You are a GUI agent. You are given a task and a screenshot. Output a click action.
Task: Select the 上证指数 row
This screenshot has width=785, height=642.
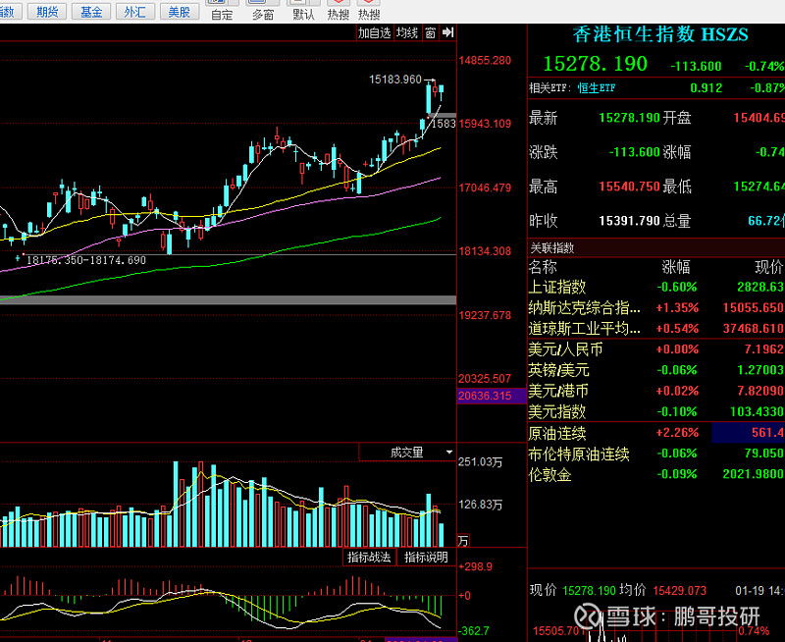point(655,287)
